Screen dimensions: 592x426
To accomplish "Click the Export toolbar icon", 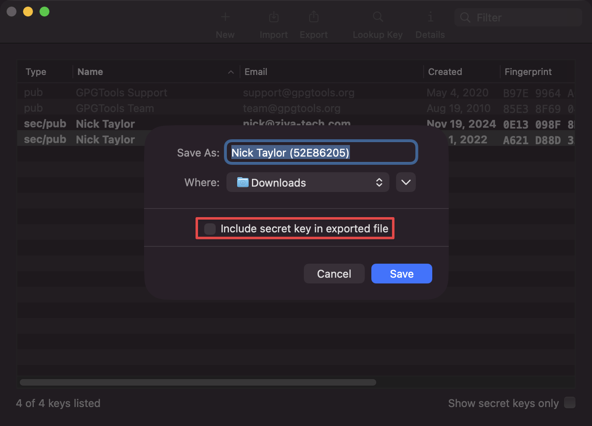I will pos(314,17).
